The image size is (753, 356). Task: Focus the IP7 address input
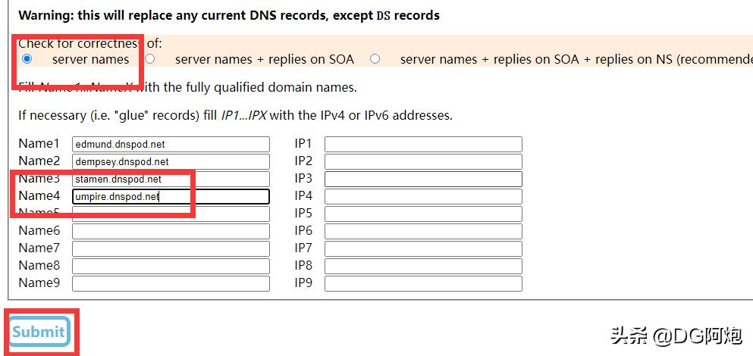coord(423,248)
